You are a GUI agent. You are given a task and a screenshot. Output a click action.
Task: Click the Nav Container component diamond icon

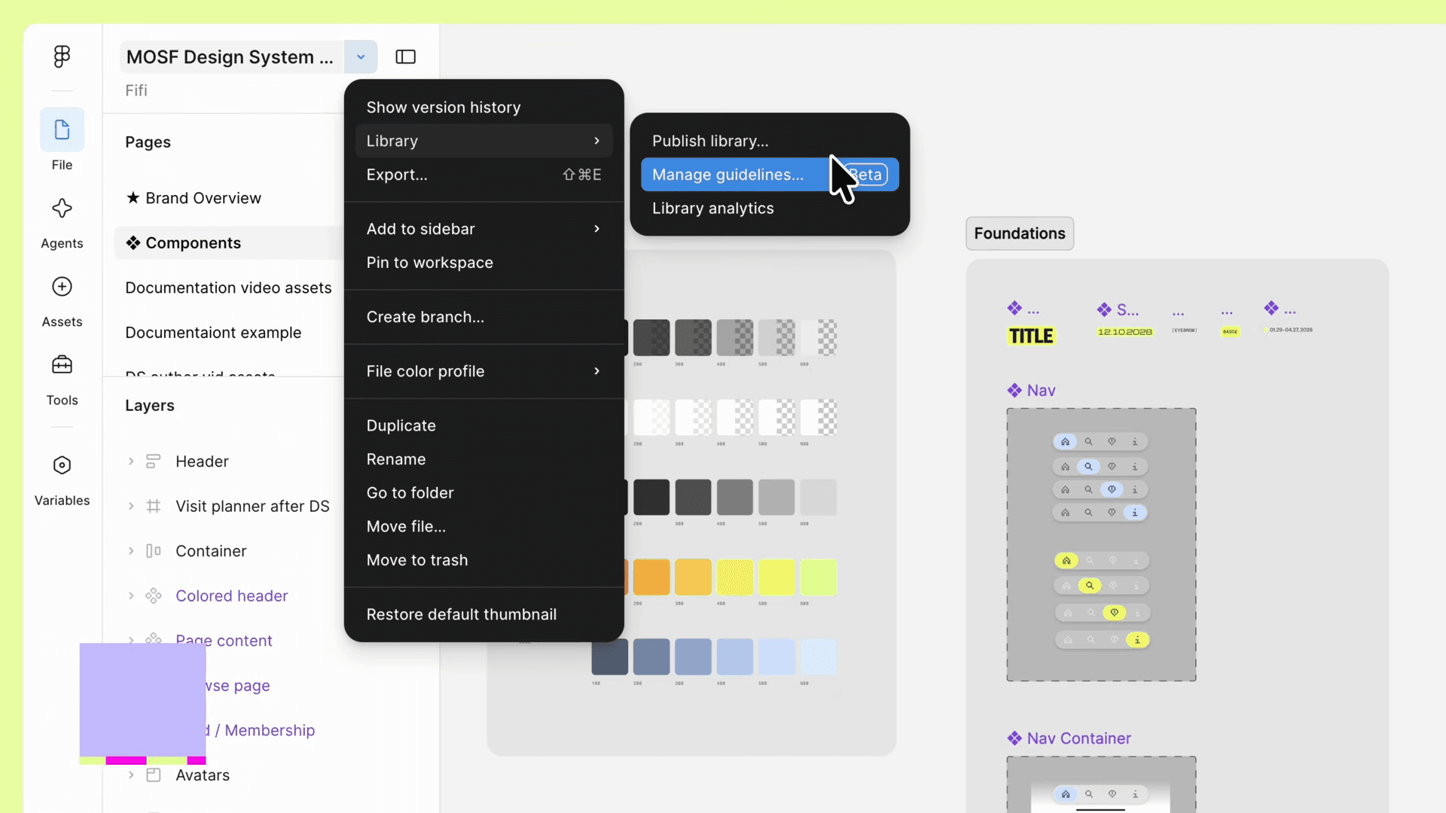[1014, 738]
